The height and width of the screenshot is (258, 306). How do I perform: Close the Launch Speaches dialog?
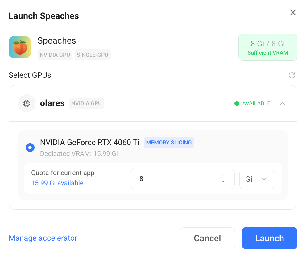pyautogui.click(x=293, y=13)
